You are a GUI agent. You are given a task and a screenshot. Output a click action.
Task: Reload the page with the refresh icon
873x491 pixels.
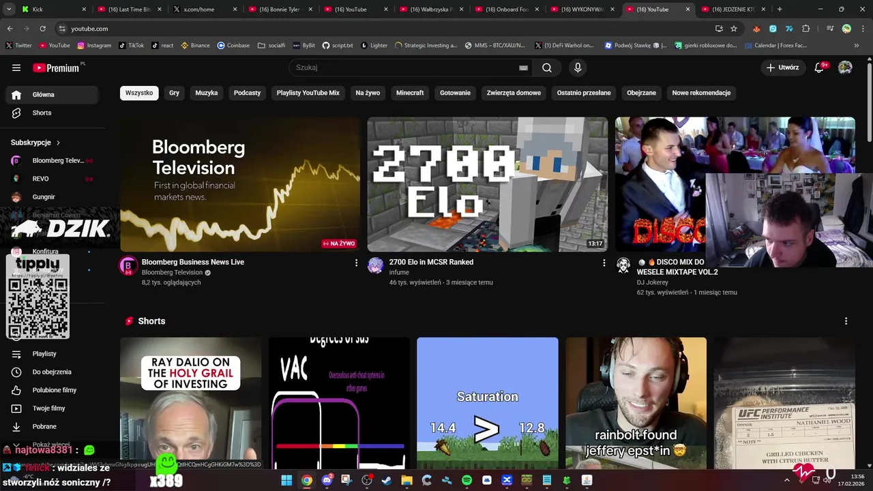(x=42, y=29)
